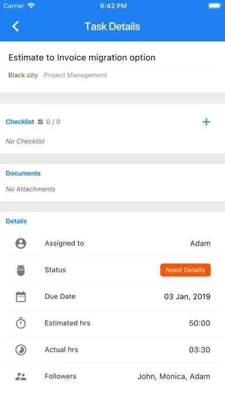The width and height of the screenshot is (225, 400).
Task: Click the checklist checkbox icon beside 0 / 0
Action: 40,122
